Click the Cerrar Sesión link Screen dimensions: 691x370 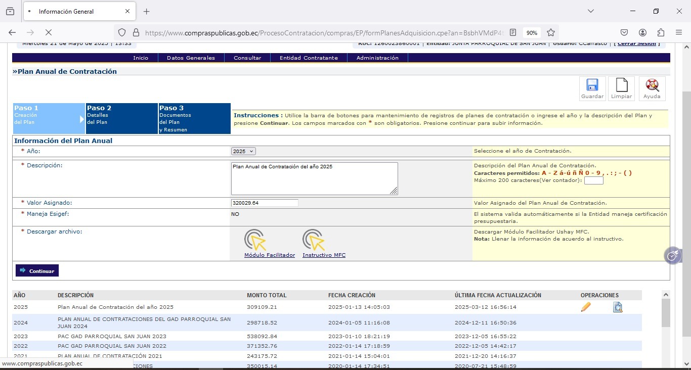636,43
